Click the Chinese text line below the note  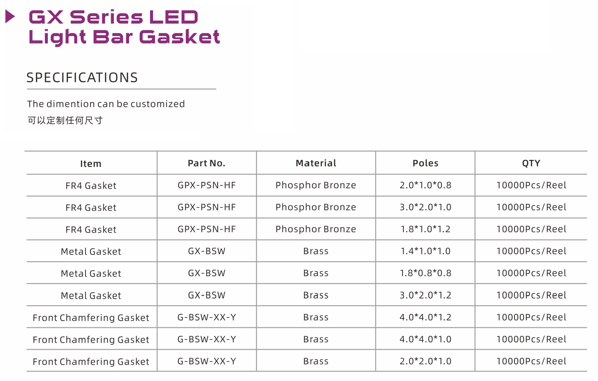click(65, 120)
